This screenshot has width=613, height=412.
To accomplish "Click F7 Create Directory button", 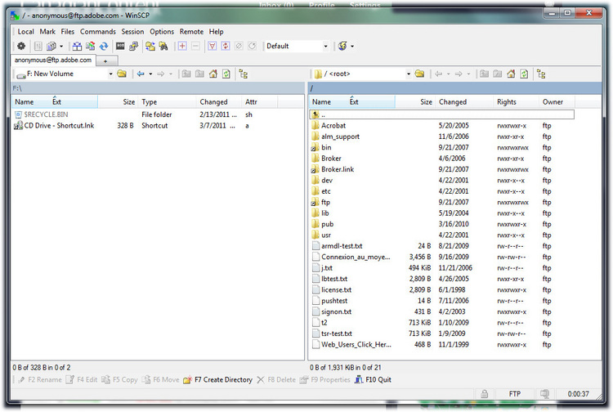I will click(x=218, y=379).
